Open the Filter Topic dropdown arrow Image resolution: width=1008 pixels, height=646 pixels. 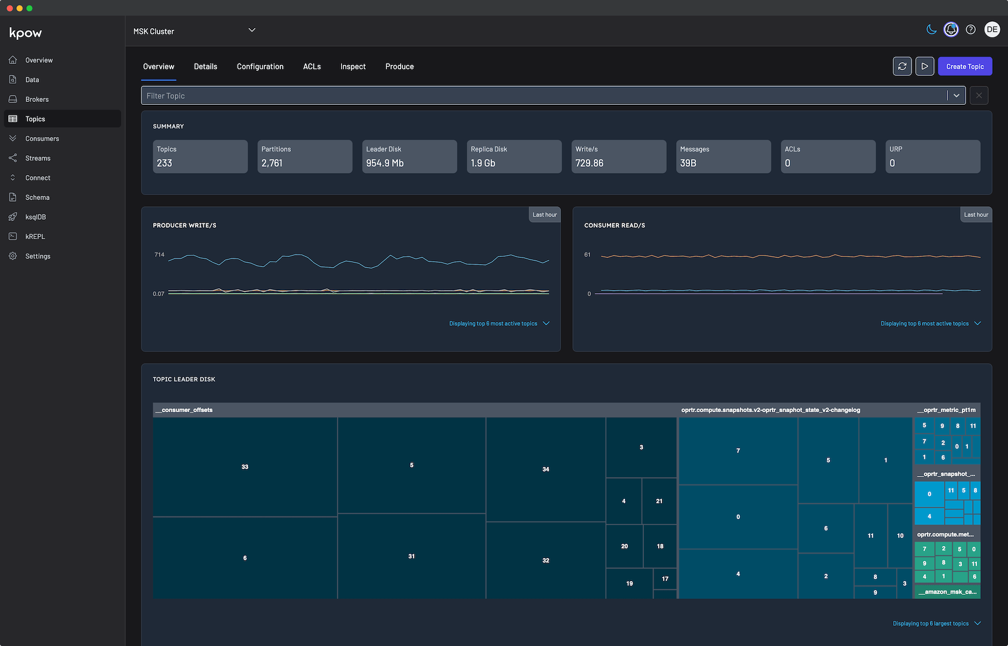[x=956, y=95]
